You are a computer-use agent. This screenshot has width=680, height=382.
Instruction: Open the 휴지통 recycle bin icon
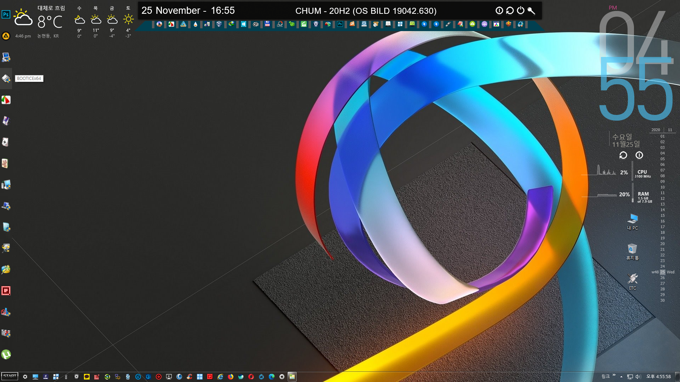[633, 252]
